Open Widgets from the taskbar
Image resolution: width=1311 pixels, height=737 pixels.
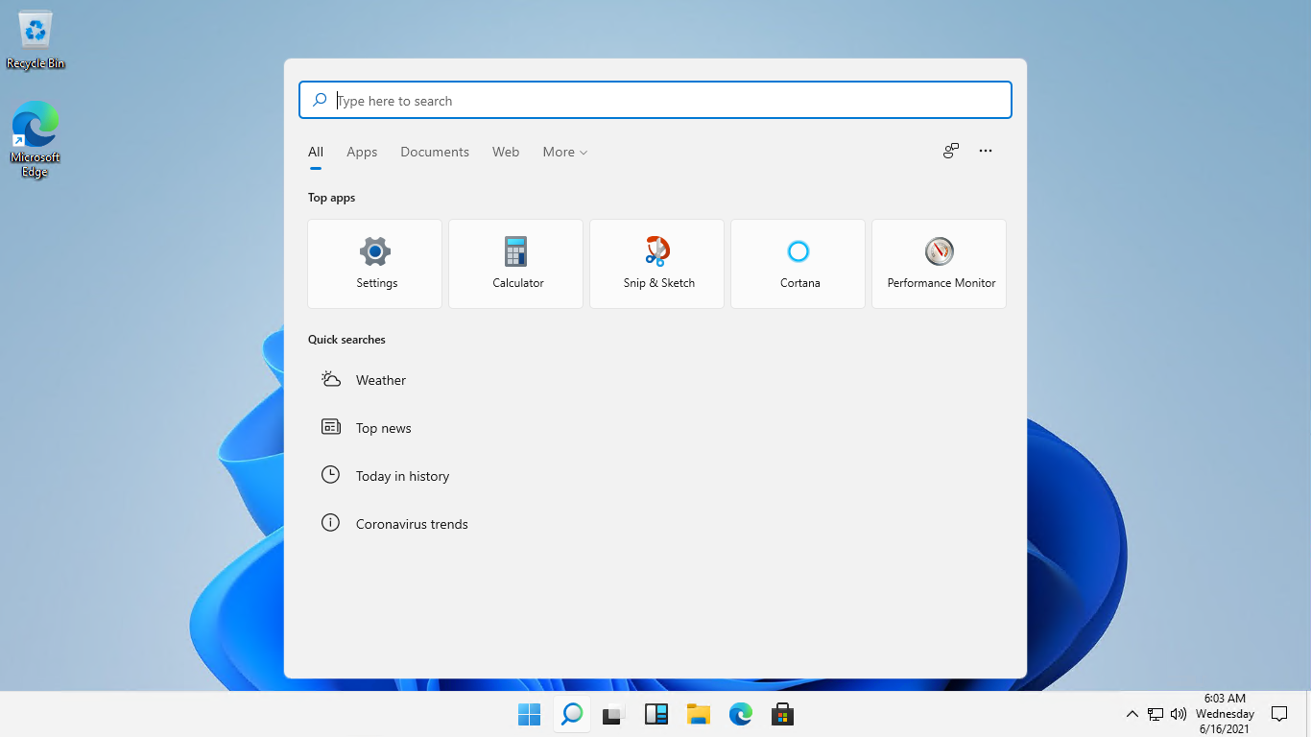point(655,714)
